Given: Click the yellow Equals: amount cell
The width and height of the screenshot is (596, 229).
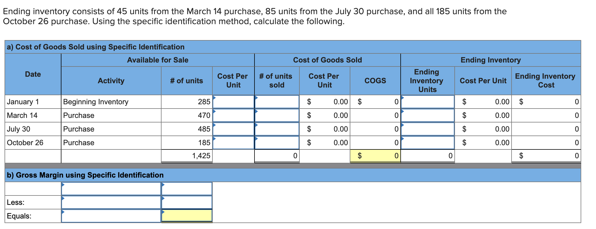Looking at the screenshot, I should pyautogui.click(x=187, y=216).
